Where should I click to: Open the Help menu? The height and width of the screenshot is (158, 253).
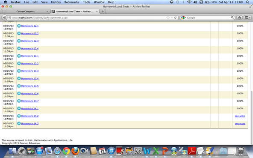(x=111, y=2)
